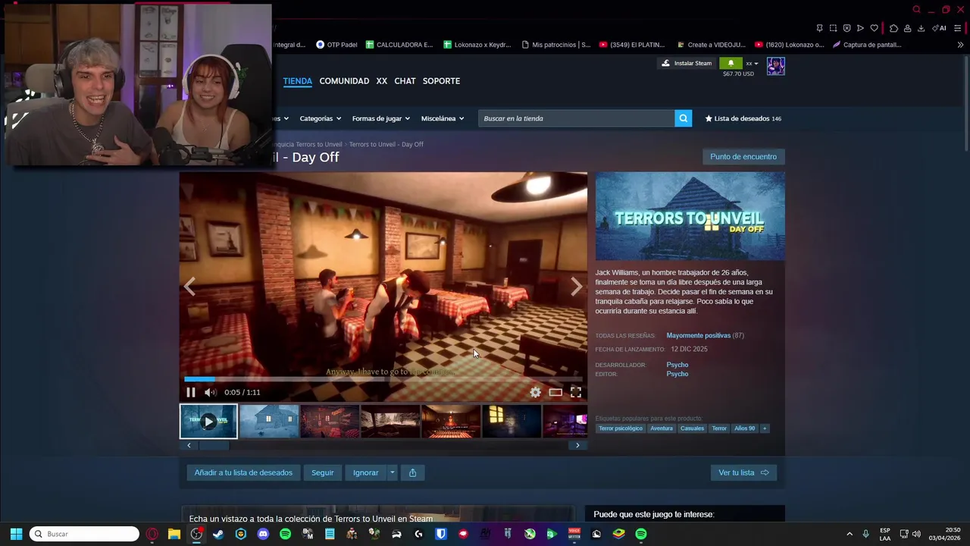
Task: Click the browser snapshot capture icon
Action: (833, 28)
